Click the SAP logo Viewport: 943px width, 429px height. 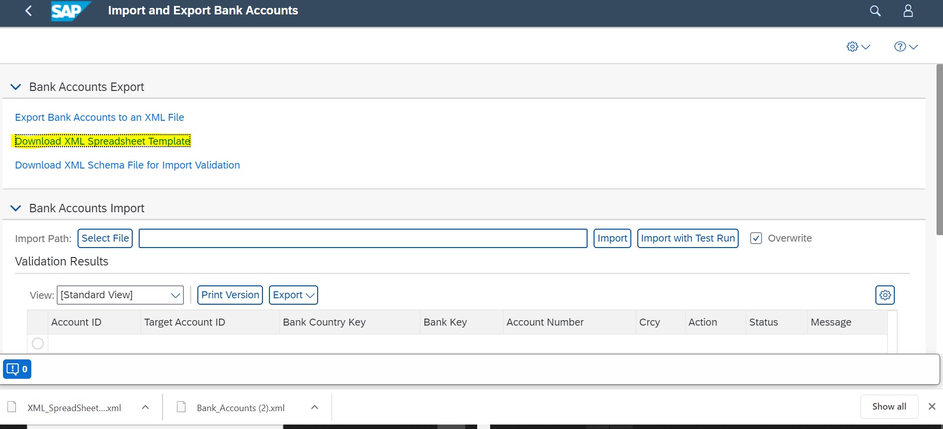tap(70, 11)
